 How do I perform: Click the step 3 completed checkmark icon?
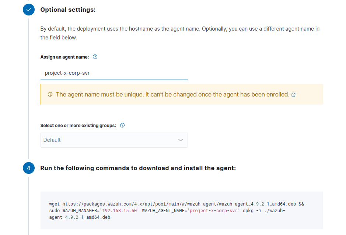tap(29, 10)
